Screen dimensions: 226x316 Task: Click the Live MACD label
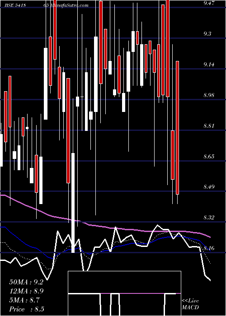tap(190, 304)
